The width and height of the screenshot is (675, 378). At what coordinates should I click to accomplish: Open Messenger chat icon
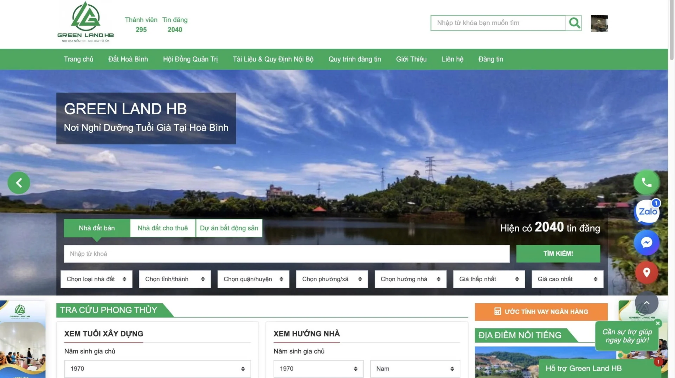click(x=647, y=242)
